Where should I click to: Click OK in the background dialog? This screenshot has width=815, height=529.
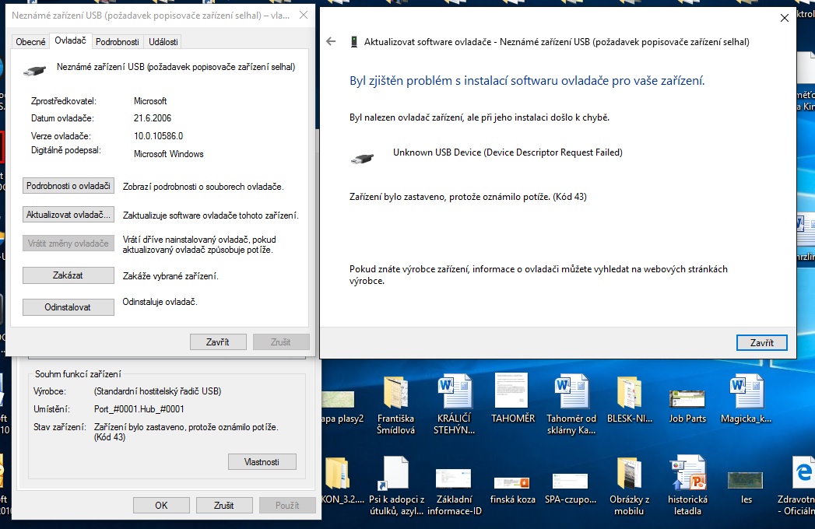161,506
